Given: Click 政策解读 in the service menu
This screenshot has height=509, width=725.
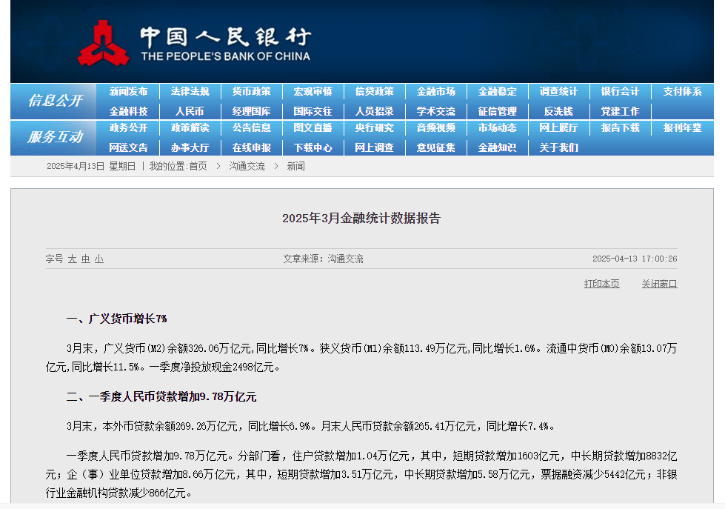Looking at the screenshot, I should pyautogui.click(x=190, y=128).
